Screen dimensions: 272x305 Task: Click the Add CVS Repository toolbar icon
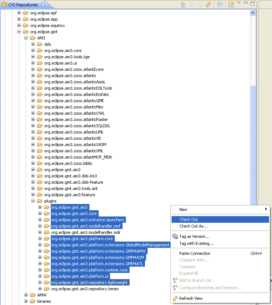coord(231,4)
